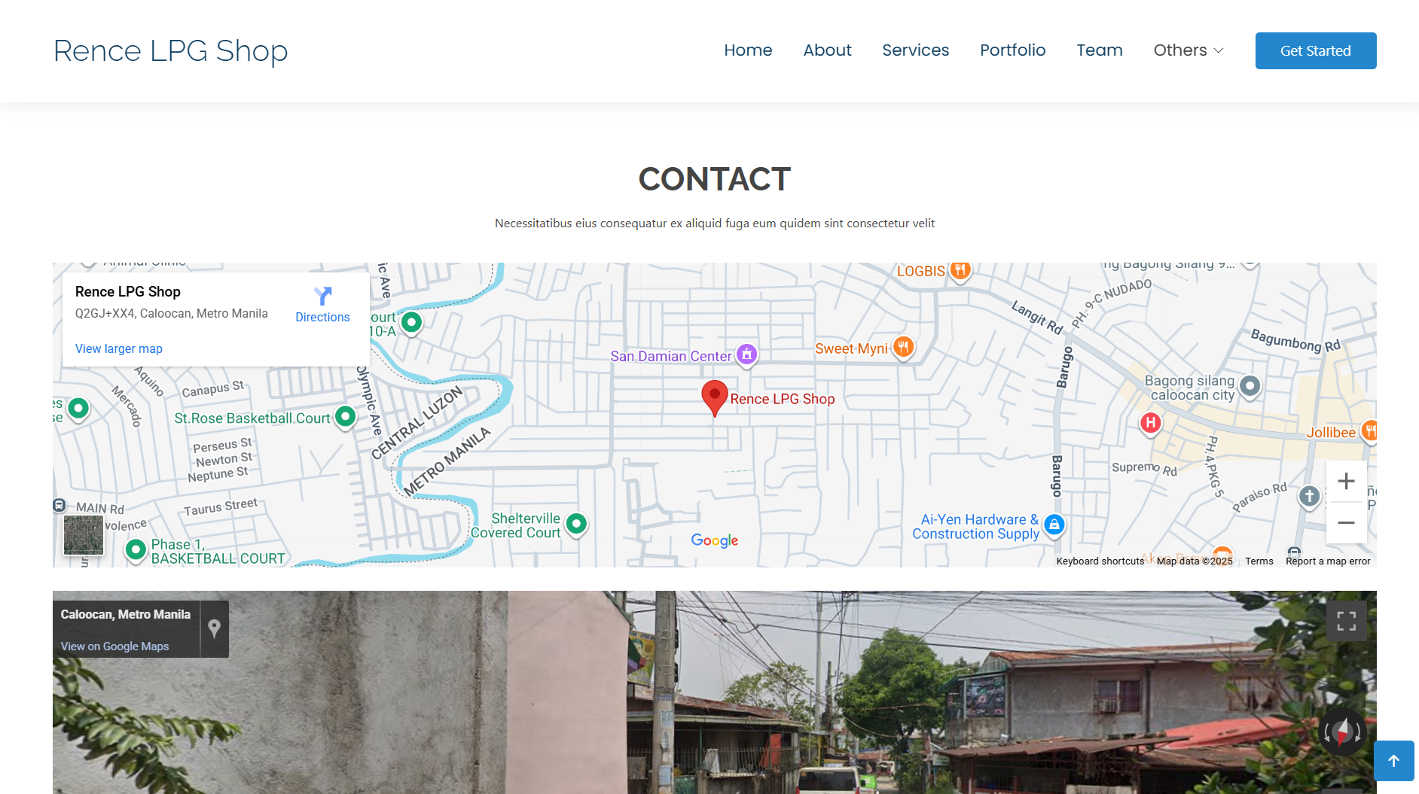Zoom out the map with minus button
This screenshot has width=1419, height=794.
click(x=1346, y=522)
